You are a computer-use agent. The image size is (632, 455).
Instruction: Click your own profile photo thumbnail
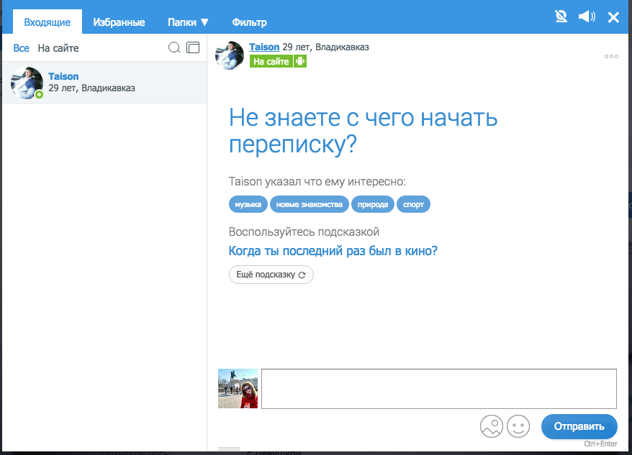pos(238,389)
